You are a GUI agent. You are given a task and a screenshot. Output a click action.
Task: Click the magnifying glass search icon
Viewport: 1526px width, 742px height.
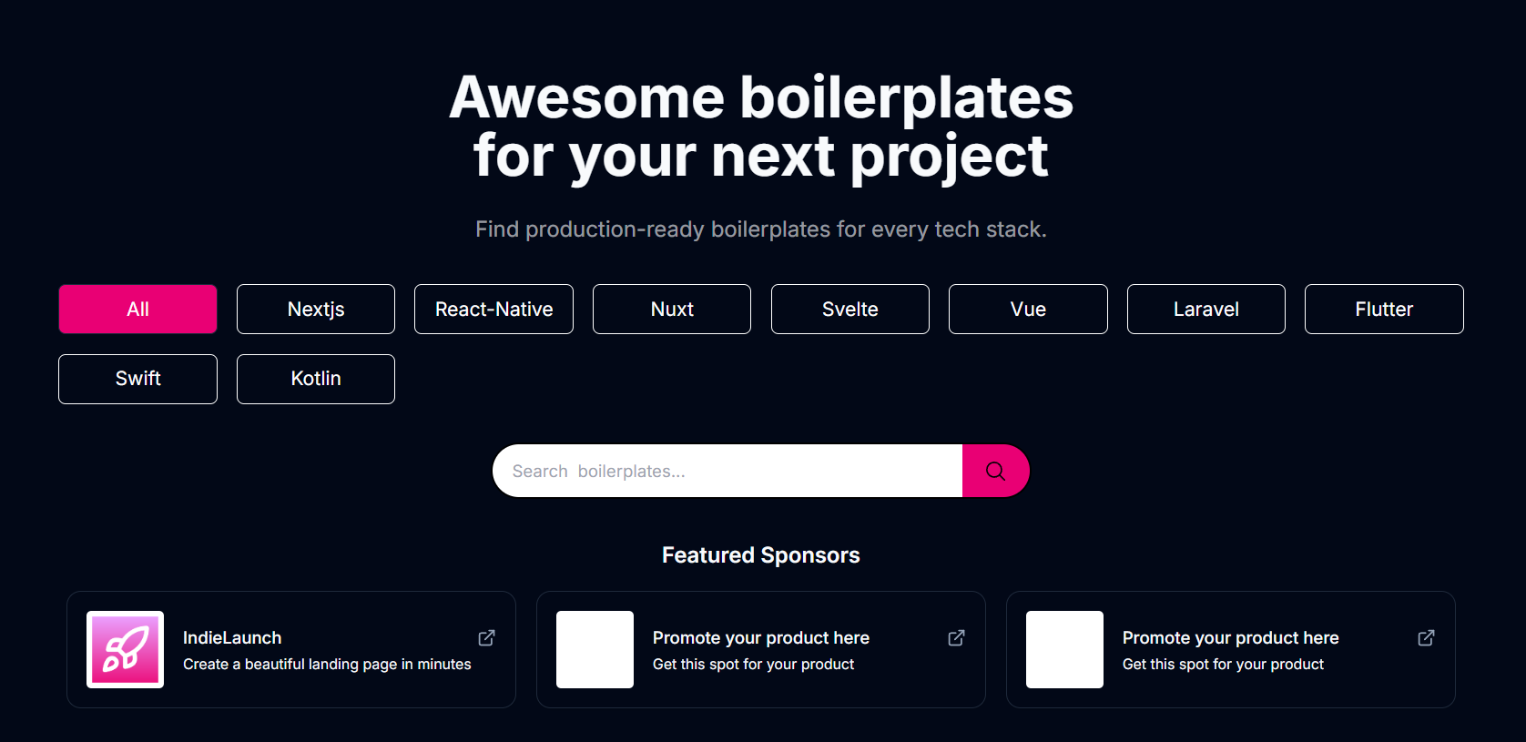pos(995,471)
